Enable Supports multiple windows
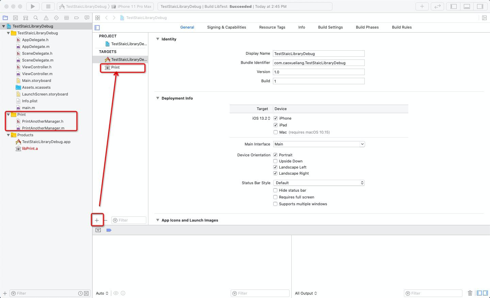The image size is (490, 298). coord(275,204)
